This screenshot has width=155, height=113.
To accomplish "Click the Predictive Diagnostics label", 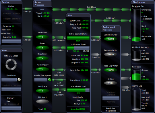I will pos(111,110).
